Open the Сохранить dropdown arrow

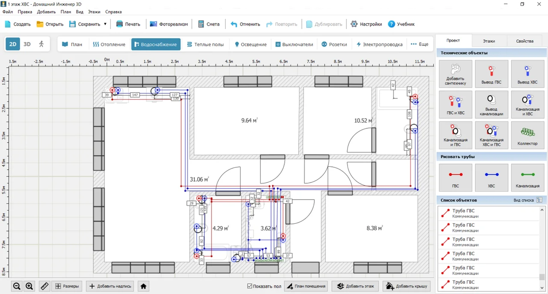pyautogui.click(x=105, y=24)
